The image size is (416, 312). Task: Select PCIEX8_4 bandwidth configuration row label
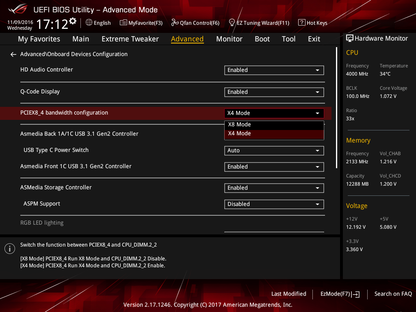64,113
